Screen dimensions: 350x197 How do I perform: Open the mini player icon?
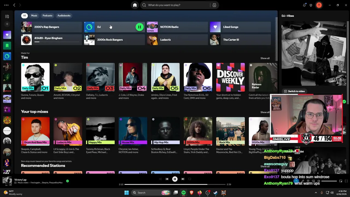341,181
